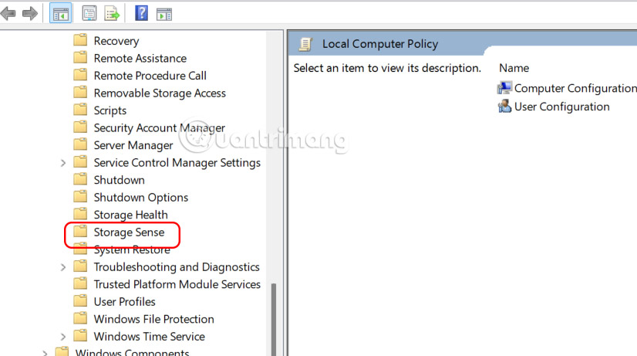Select Removable Storage Access folder
This screenshot has height=356, width=637.
coord(160,93)
